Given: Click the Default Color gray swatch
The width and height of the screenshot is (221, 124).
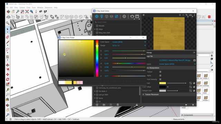Looking at the screenshot, I should [163, 91].
